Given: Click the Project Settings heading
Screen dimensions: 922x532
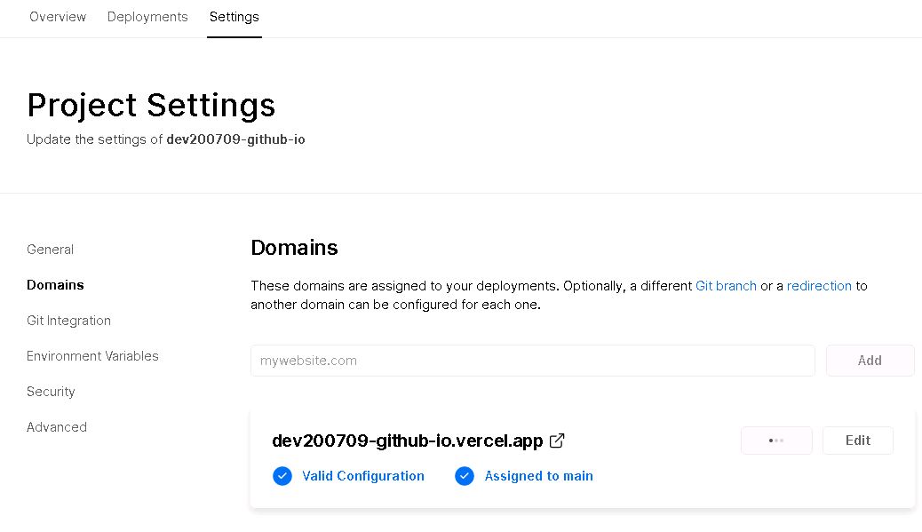Looking at the screenshot, I should point(151,106).
